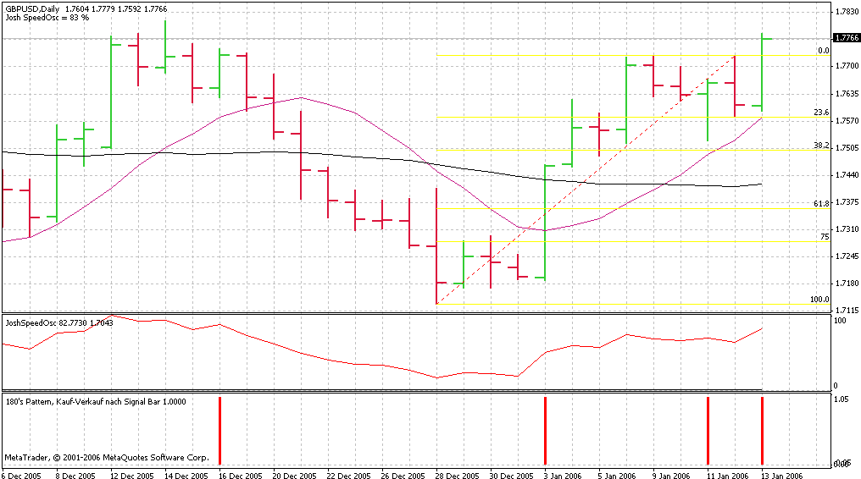
Task: Click the 13 Jan 2006 date label
Action: pyautogui.click(x=782, y=475)
